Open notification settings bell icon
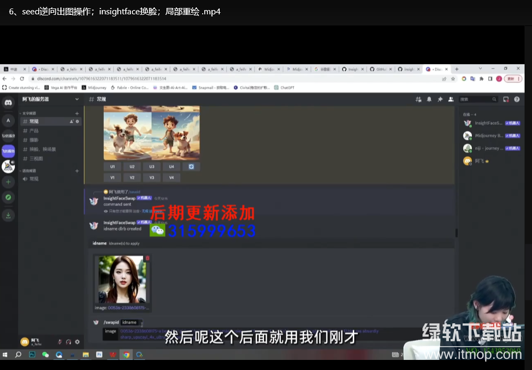This screenshot has height=370, width=532. pyautogui.click(x=429, y=99)
